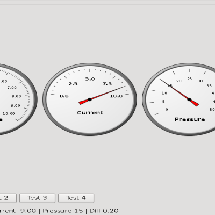Viewport: 215px width, 215px height.
Task: Click the Pressure gauge label text
Action: click(x=190, y=119)
